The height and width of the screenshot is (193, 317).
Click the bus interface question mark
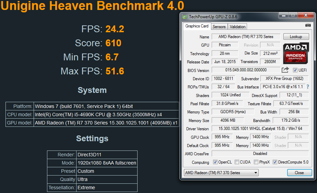click(x=308, y=87)
